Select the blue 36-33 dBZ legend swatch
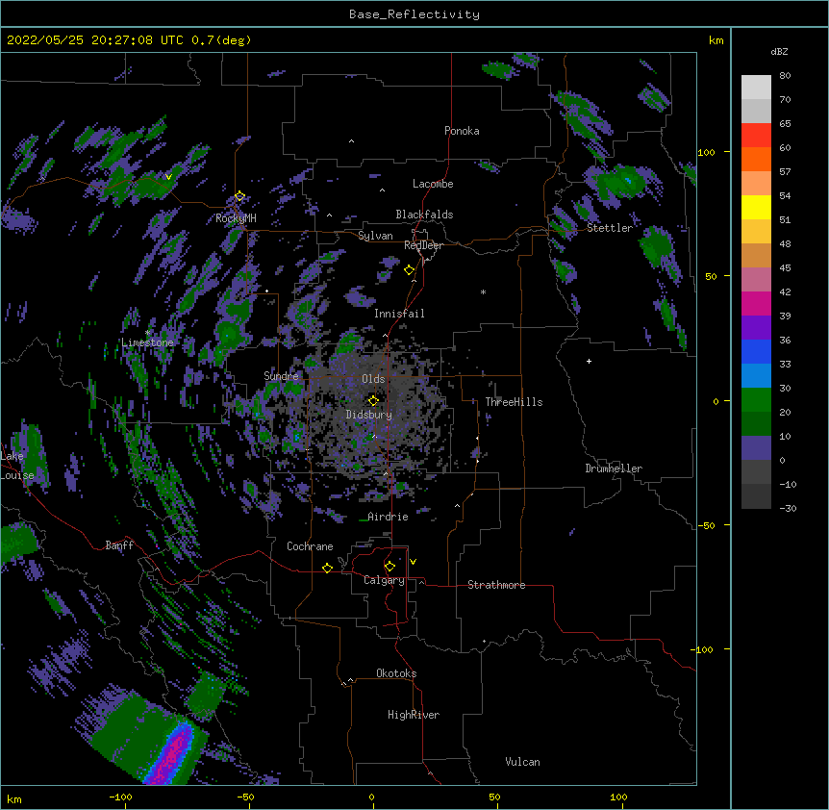 (756, 351)
